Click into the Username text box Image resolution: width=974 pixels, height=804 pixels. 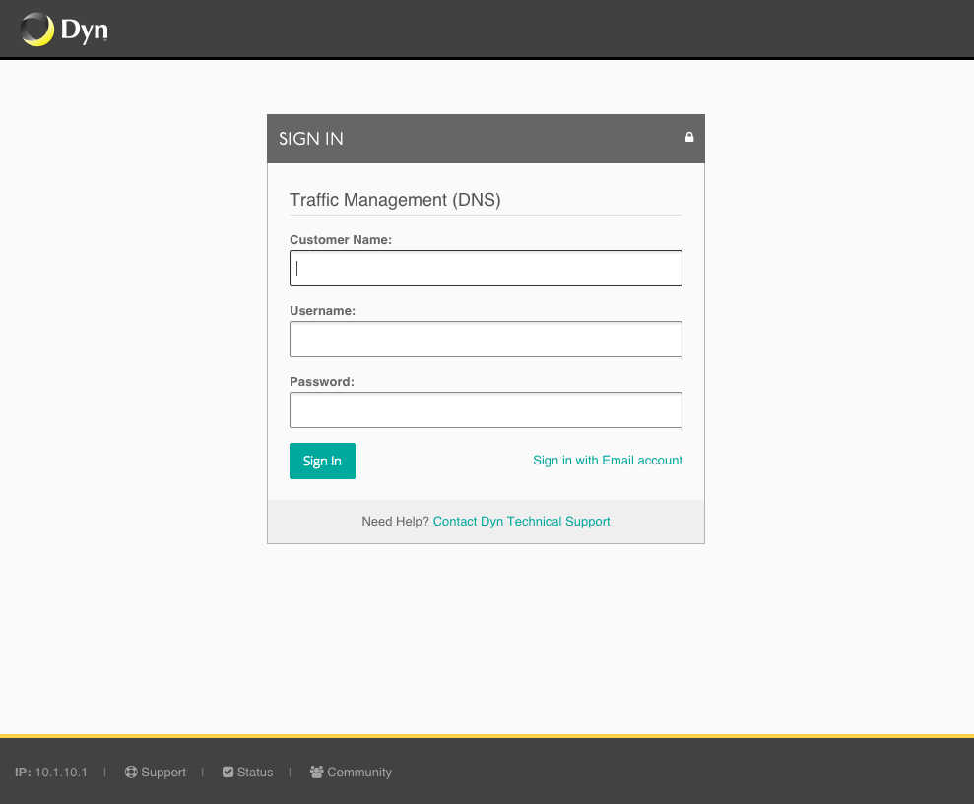click(486, 339)
